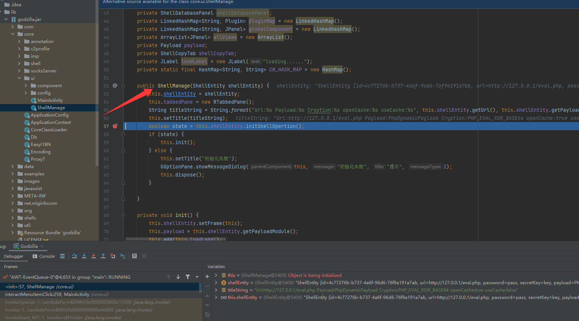The width and height of the screenshot is (579, 321).
Task: Add a new watch with plus icon
Action: click(x=207, y=277)
